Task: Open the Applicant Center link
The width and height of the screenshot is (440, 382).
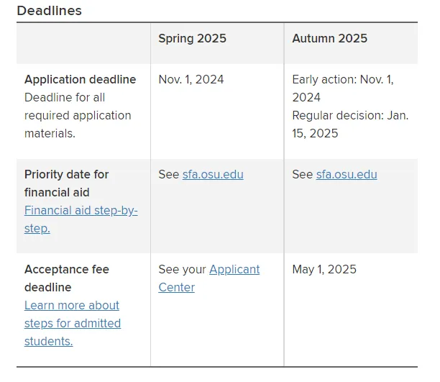Action: pyautogui.click(x=209, y=278)
